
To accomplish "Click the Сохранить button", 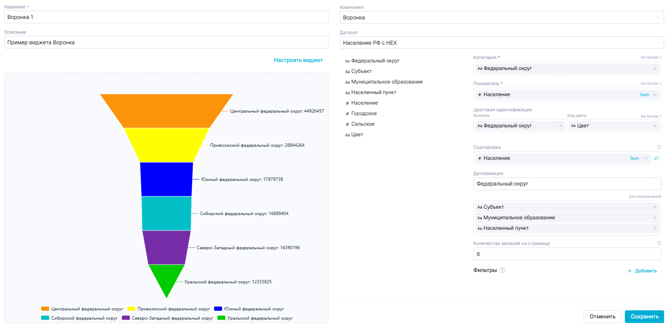I will tap(644, 317).
